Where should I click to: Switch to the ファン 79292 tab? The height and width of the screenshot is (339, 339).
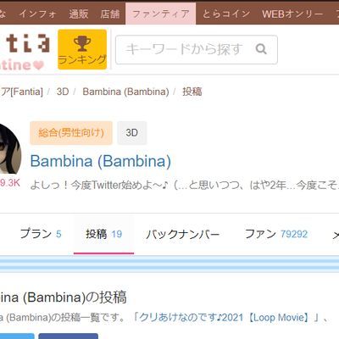[276, 234]
